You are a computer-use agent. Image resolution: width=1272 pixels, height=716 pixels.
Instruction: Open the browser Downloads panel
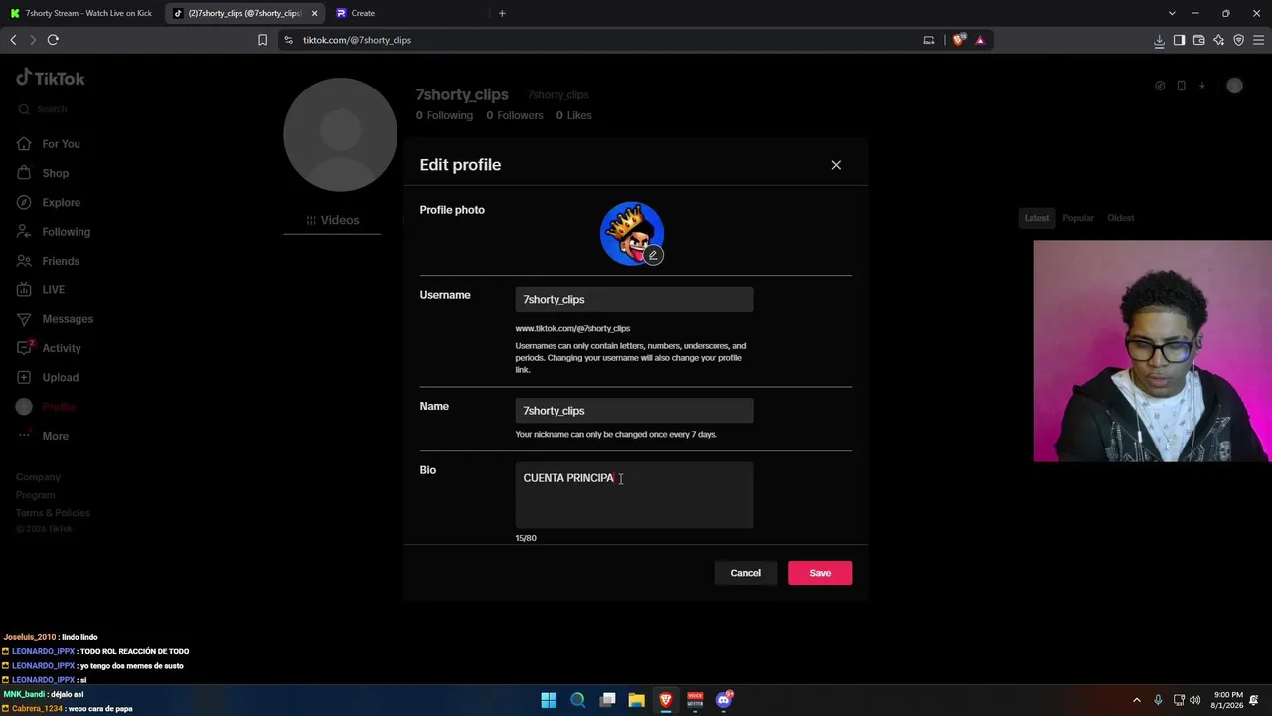1159,40
